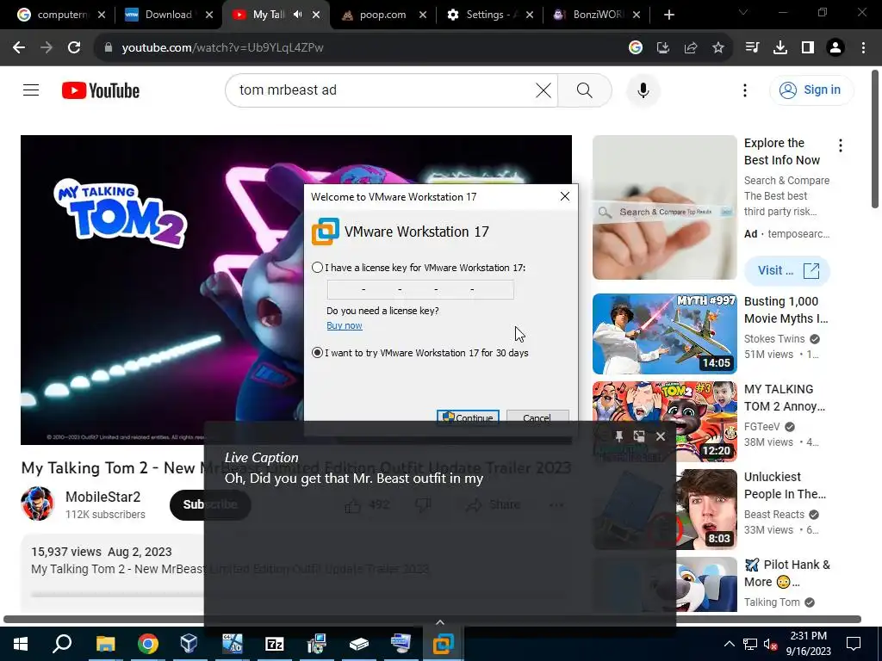Screen dimensions: 882x661
Task: Click the install app icon in the address bar
Action: pos(663,48)
